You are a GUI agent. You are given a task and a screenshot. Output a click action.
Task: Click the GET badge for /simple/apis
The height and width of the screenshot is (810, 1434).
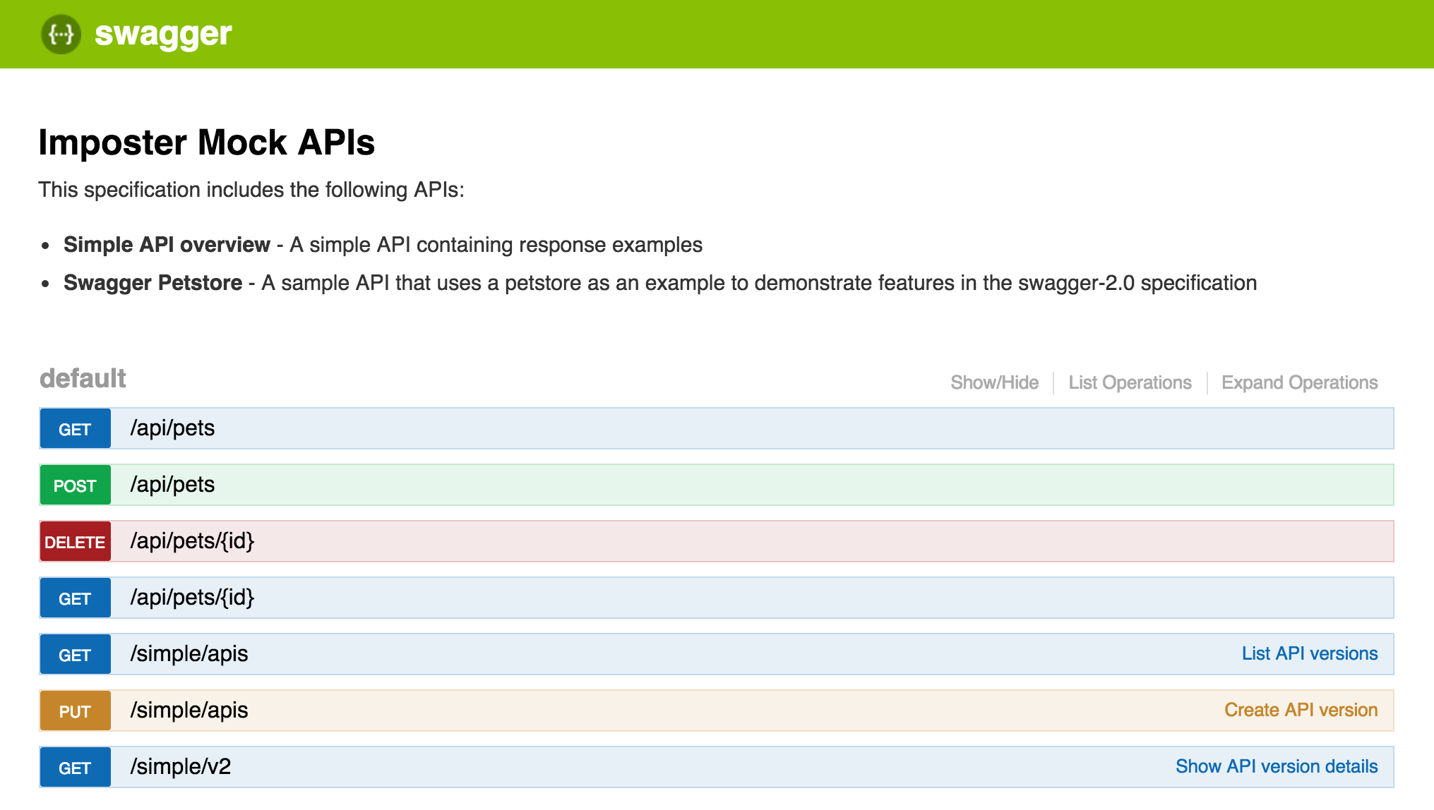coord(75,654)
